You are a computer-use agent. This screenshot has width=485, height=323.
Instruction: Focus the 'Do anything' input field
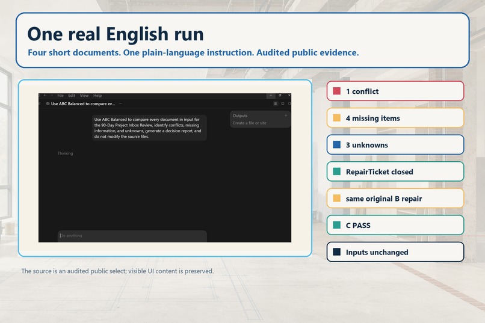pyautogui.click(x=132, y=236)
